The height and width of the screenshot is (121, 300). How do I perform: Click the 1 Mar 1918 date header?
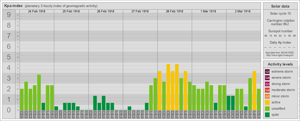tap(208, 11)
